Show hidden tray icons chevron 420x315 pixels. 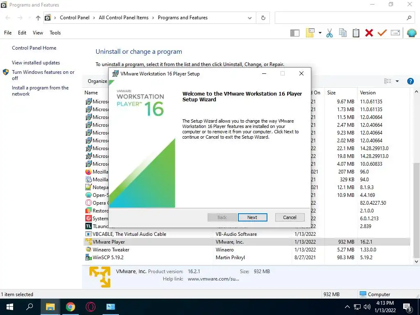pos(347,307)
